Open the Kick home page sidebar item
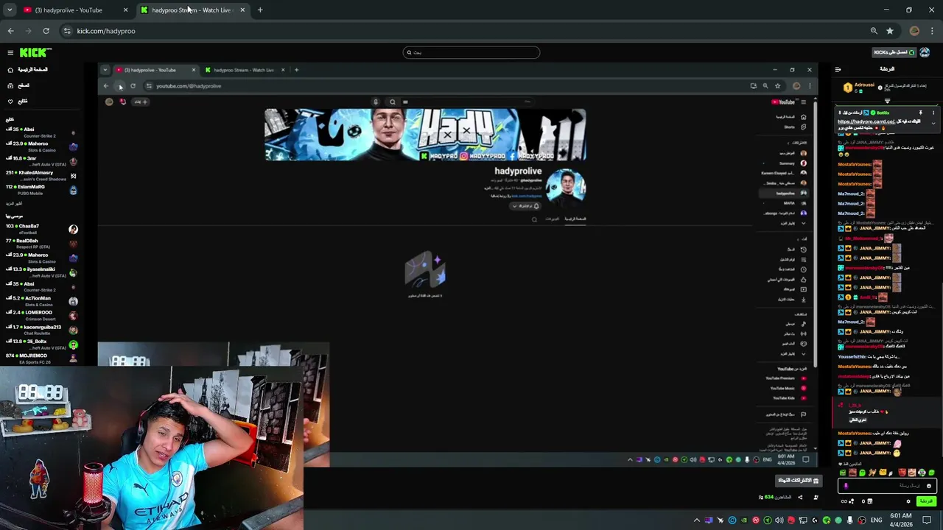The image size is (943, 530). tap(27, 70)
